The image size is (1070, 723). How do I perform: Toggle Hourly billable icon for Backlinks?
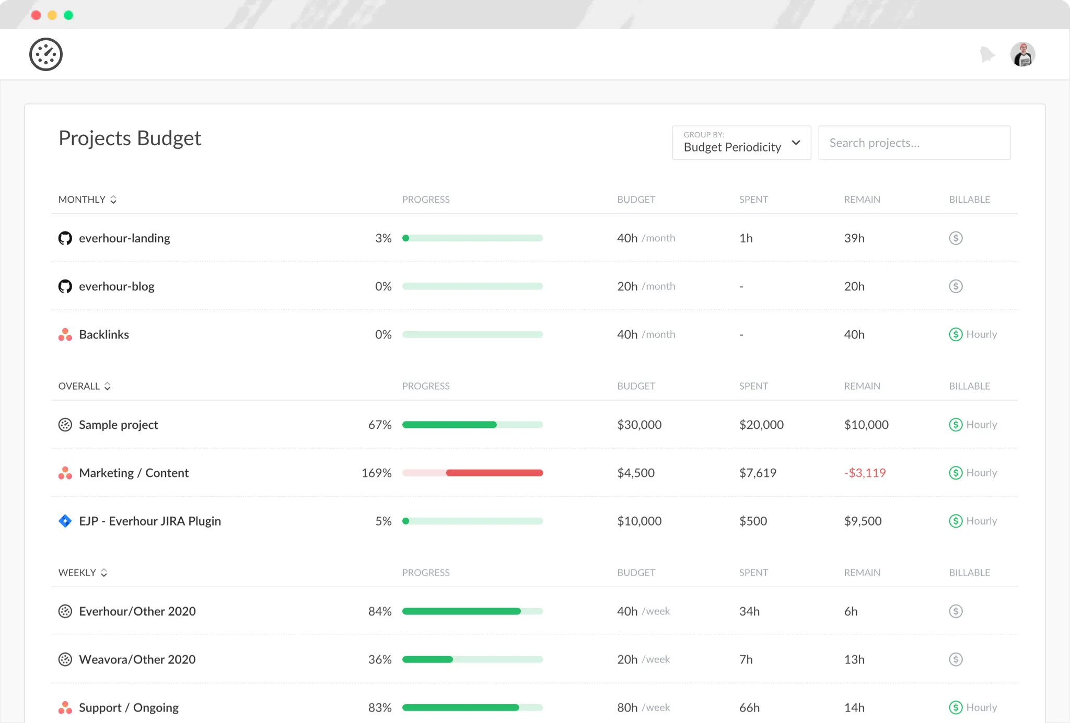[x=956, y=334]
